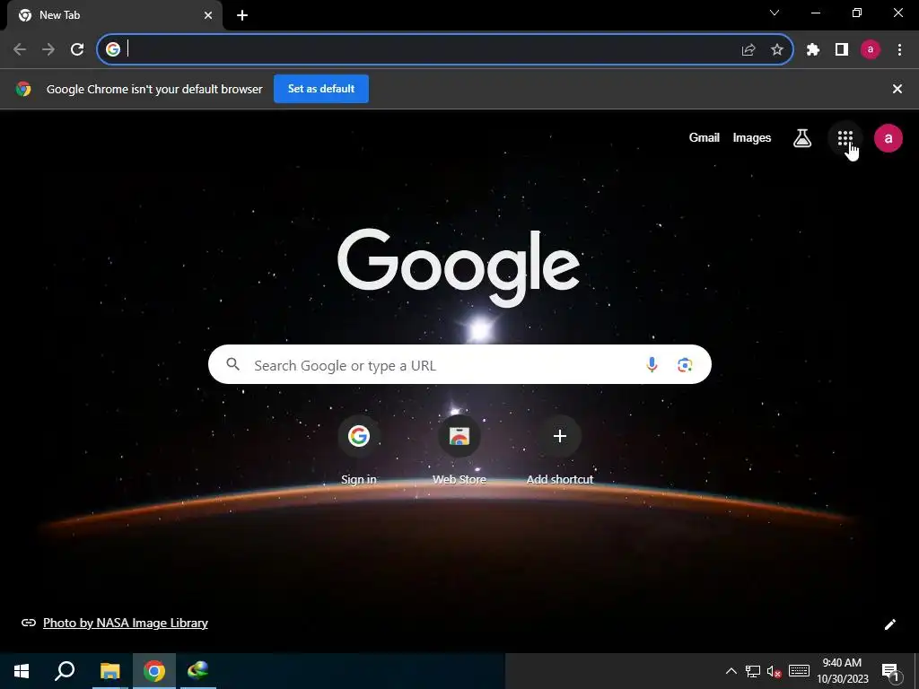Open File Explorer from taskbar
Image resolution: width=919 pixels, height=689 pixels.
coord(109,671)
